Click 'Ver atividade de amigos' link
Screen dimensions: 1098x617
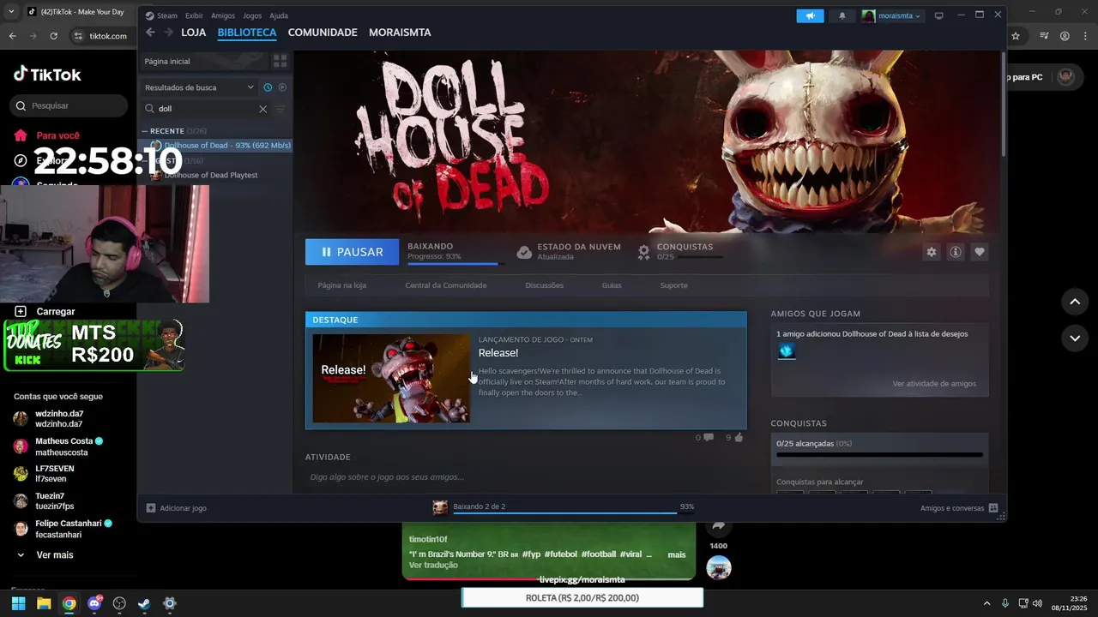(x=934, y=383)
